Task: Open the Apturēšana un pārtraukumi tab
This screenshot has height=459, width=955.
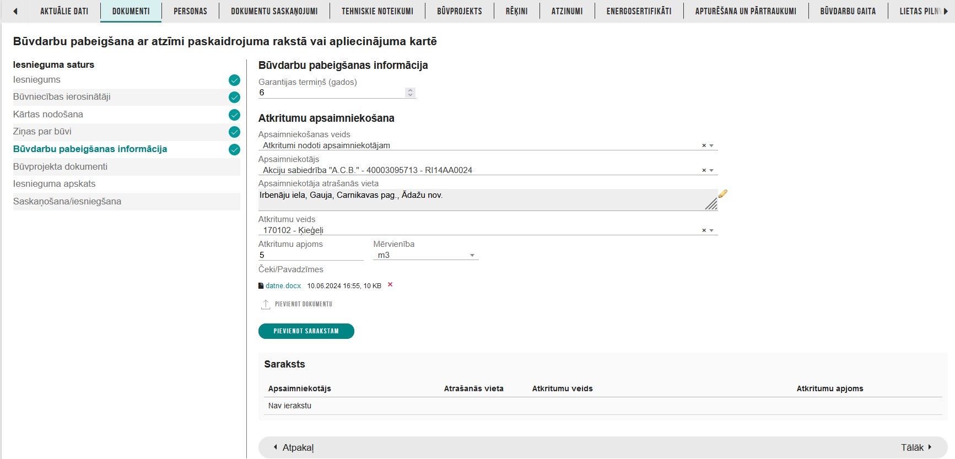Action: pyautogui.click(x=746, y=11)
